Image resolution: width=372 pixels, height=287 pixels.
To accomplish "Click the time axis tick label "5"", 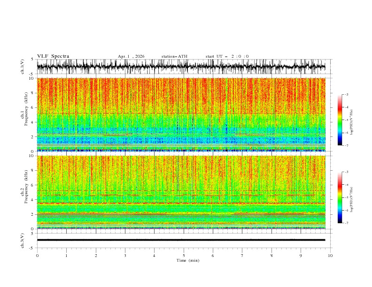I will [184, 256].
